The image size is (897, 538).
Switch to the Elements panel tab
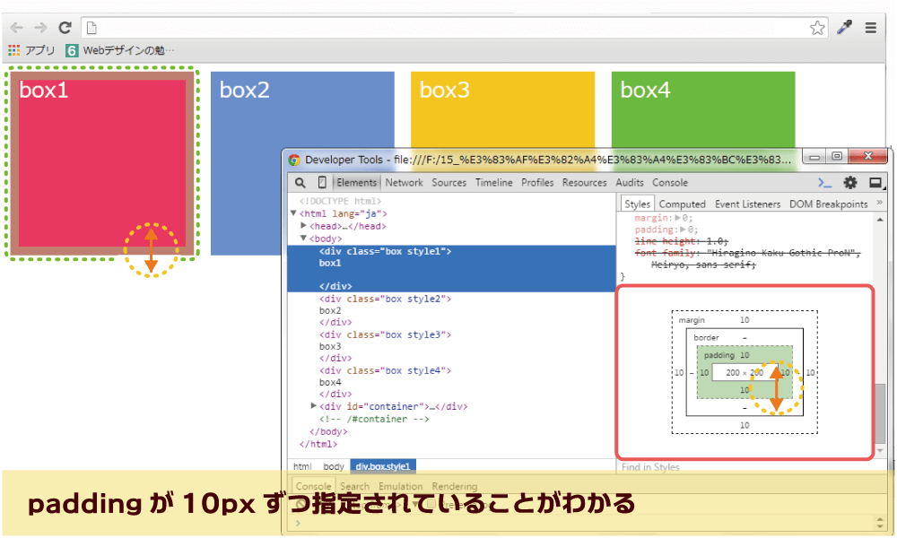click(x=356, y=182)
